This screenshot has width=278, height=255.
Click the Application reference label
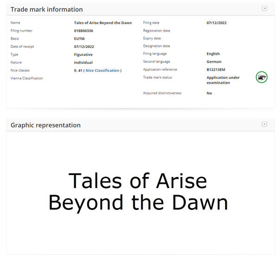coord(160,69)
